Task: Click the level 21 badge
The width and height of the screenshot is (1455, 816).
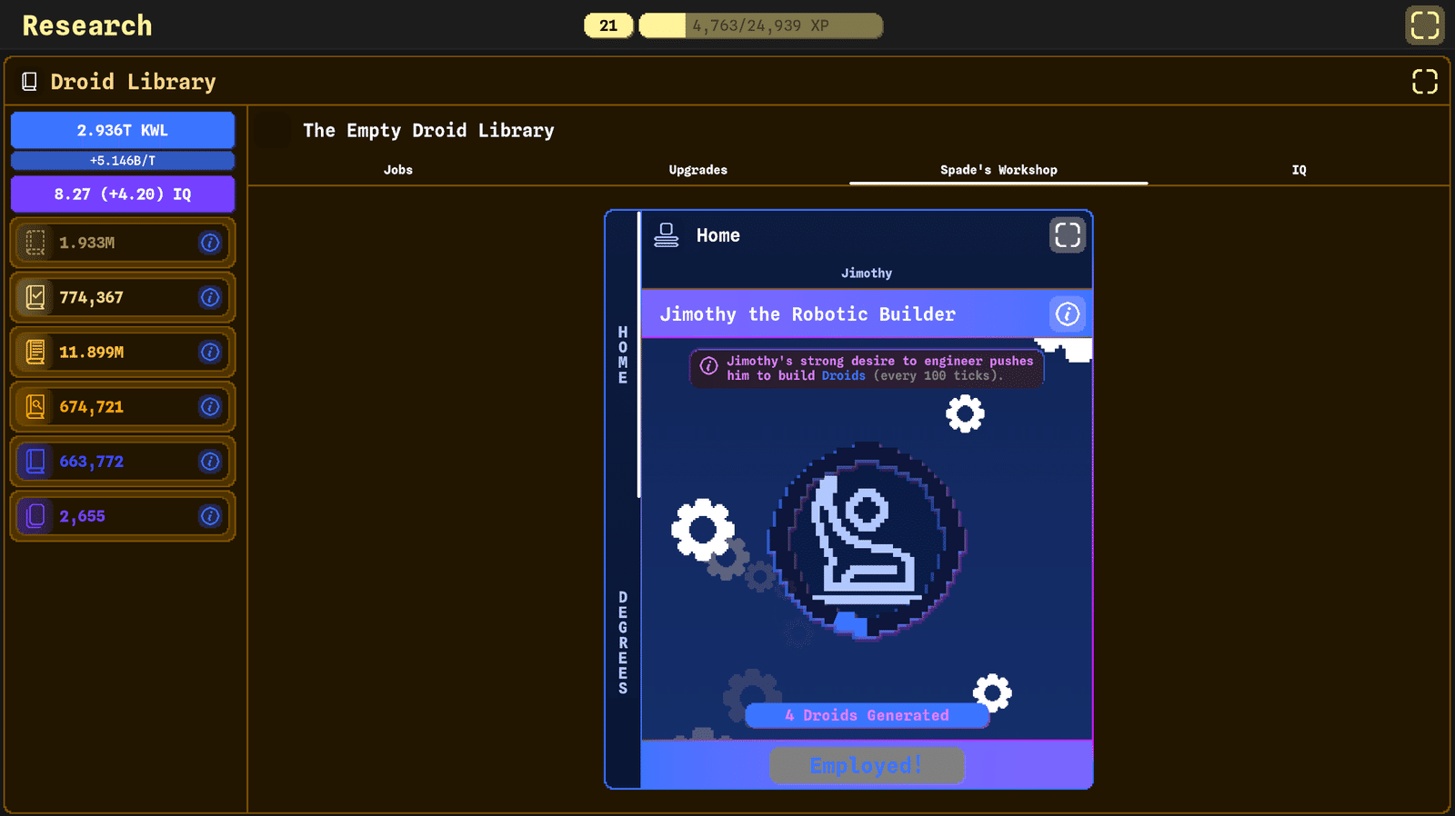Action: [x=608, y=25]
